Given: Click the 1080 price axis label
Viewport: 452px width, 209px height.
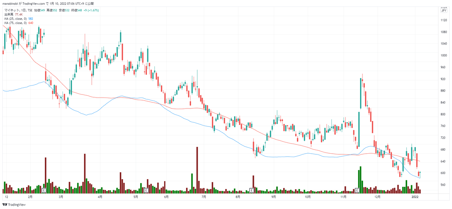Looking at the screenshot, I should pos(444,32).
